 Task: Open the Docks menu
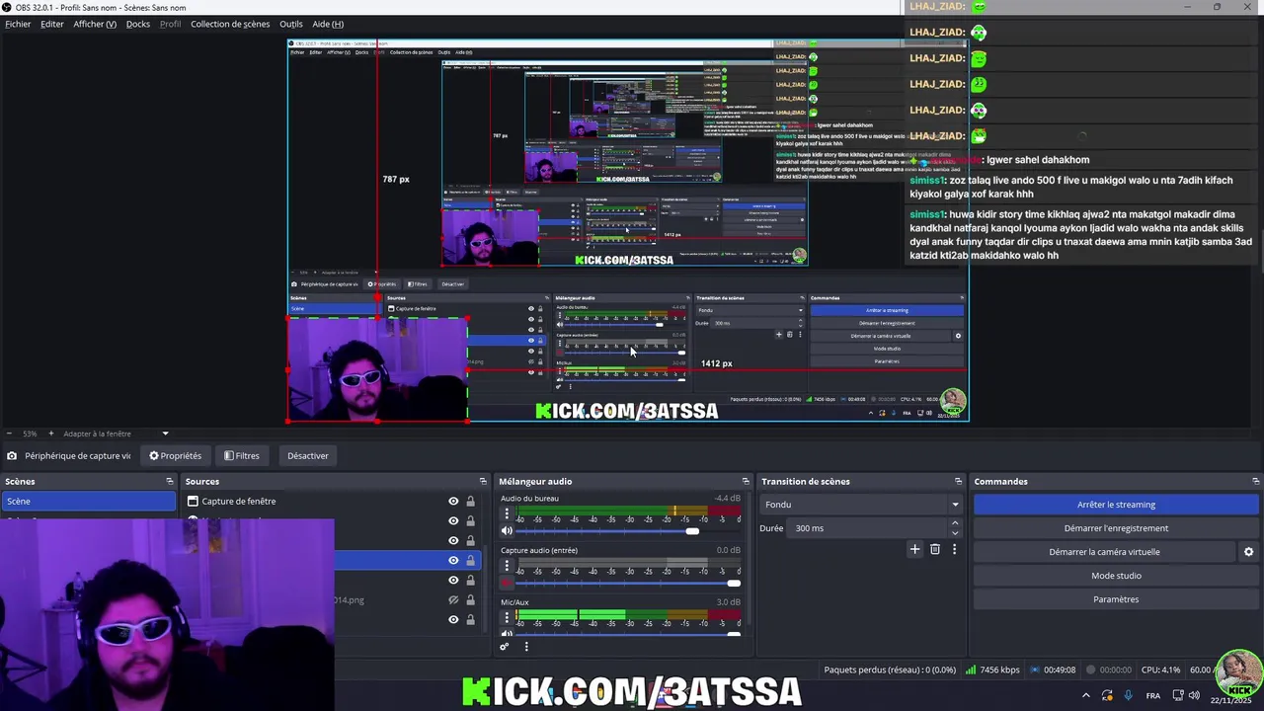(138, 24)
